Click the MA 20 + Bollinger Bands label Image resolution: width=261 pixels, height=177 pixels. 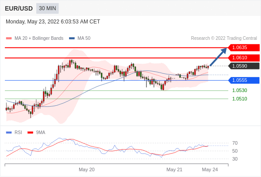39,38
